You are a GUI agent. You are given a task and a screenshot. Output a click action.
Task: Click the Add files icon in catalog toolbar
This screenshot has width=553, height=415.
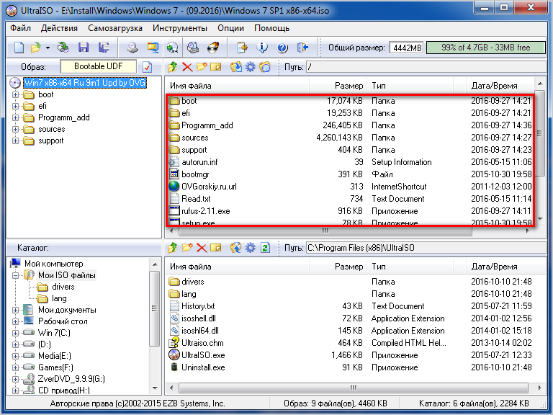236,248
